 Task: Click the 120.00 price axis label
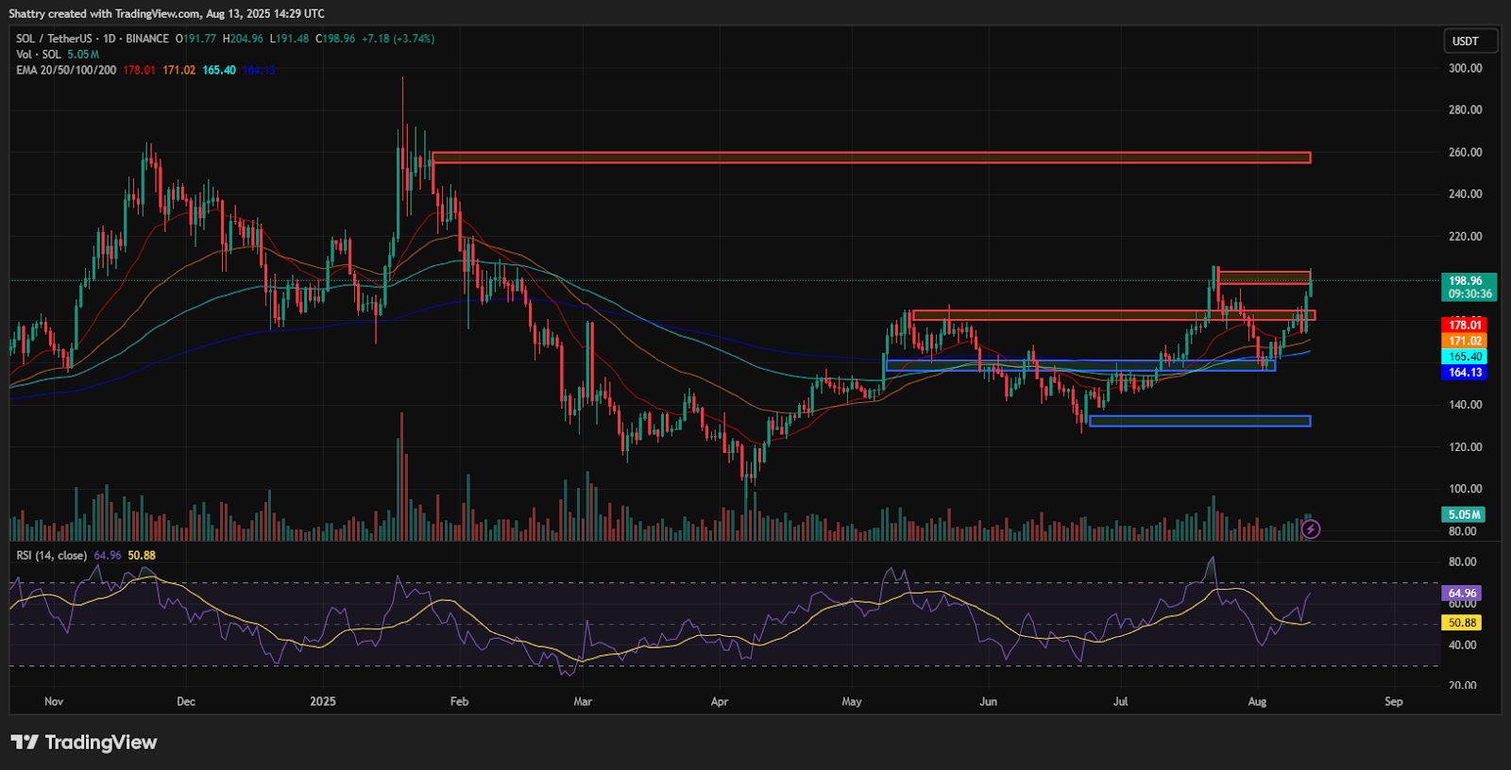pyautogui.click(x=1465, y=447)
